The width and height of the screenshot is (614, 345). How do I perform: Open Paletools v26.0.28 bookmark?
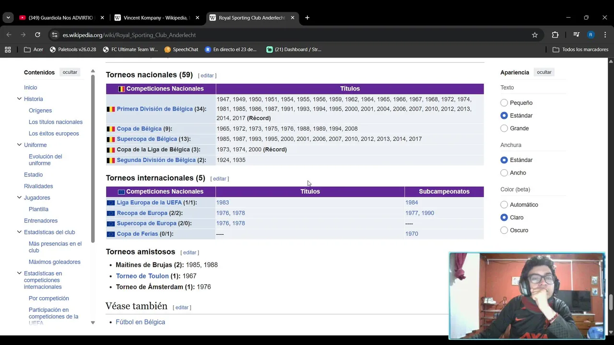click(73, 49)
